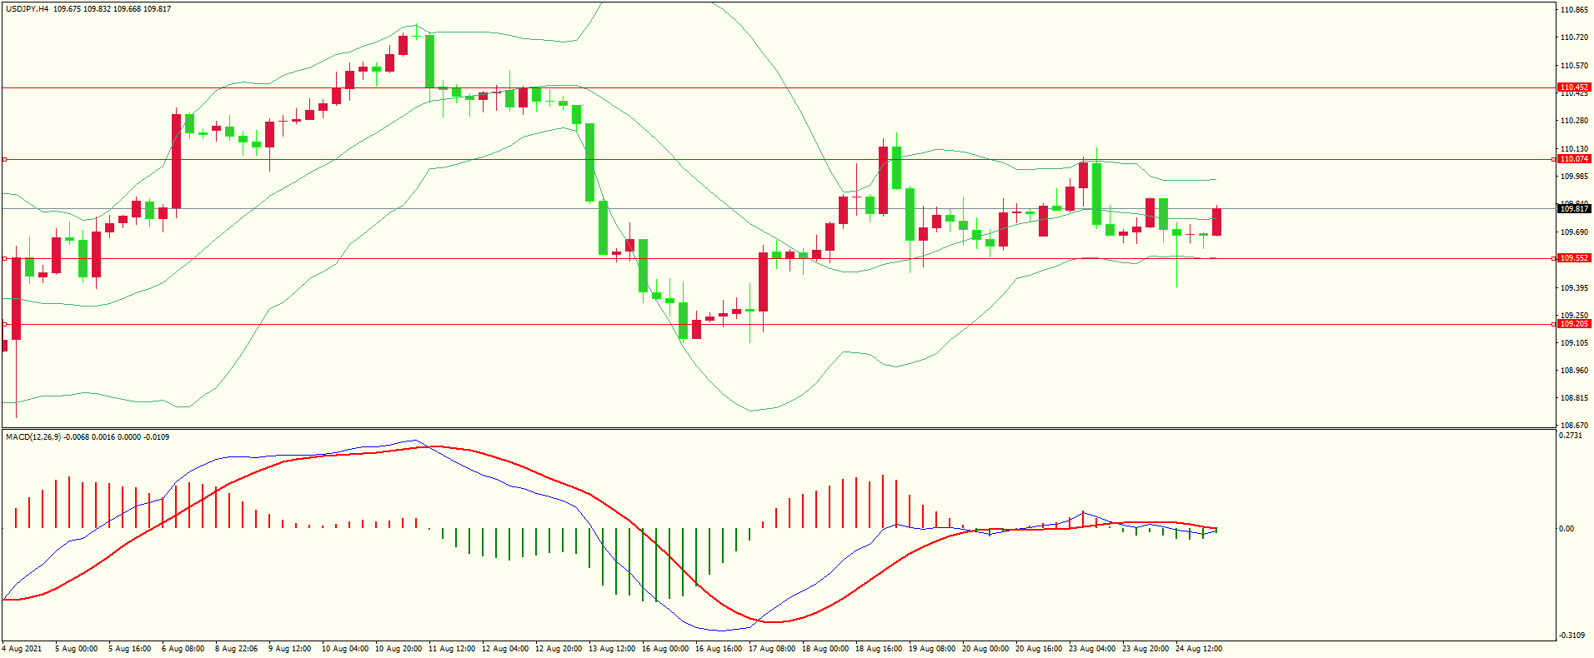This screenshot has width=1594, height=658.
Task: Click price scale value 110.570
Action: pos(1574,66)
